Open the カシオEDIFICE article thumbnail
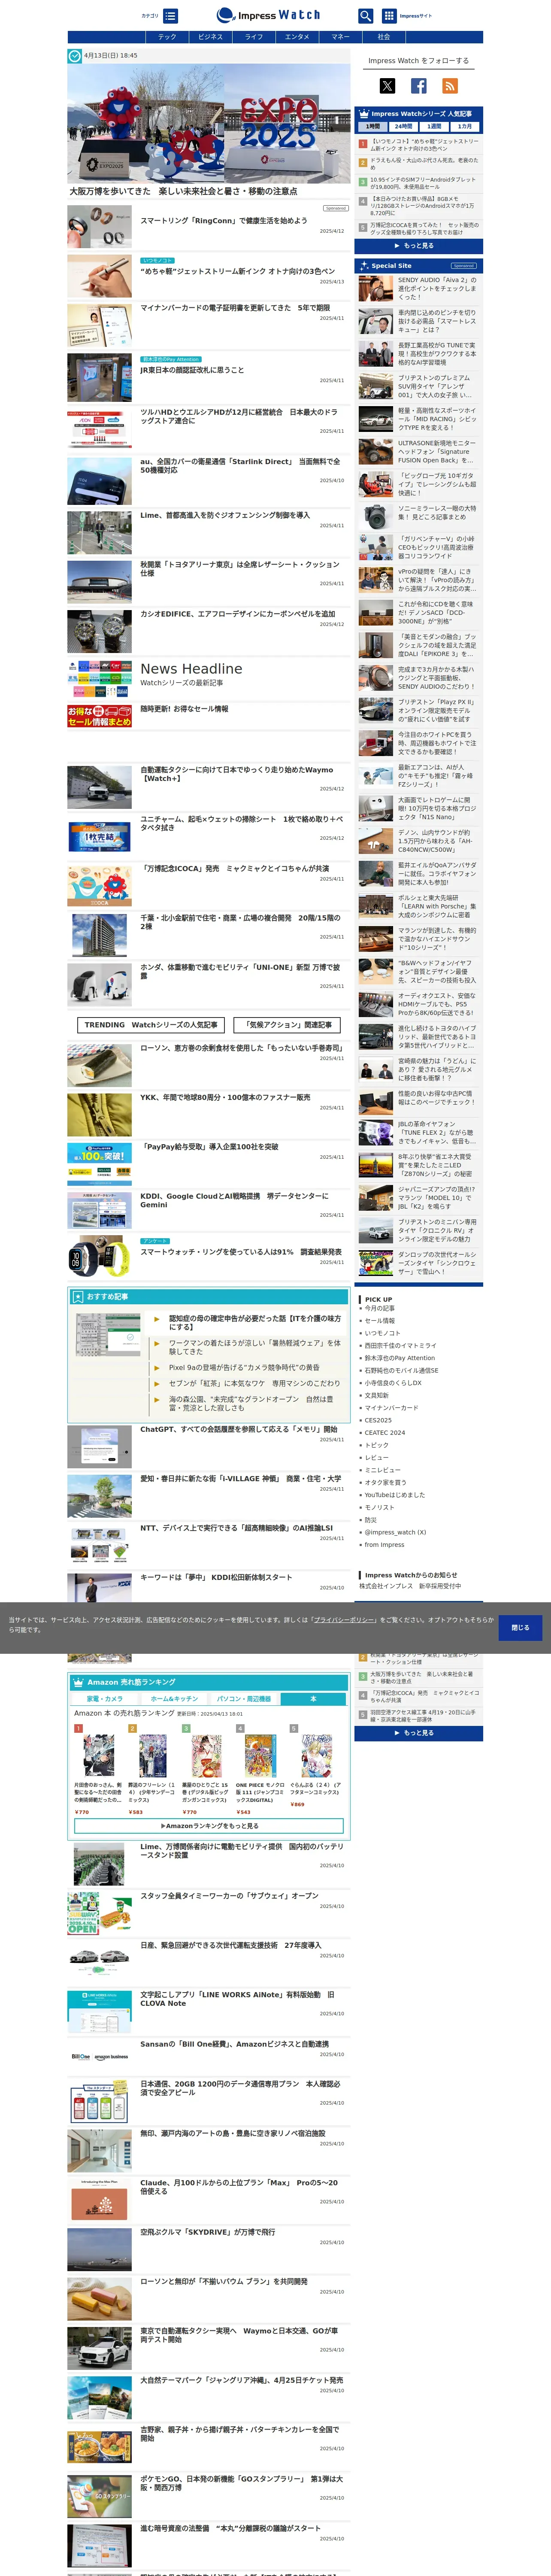Screen dimensions: 551x2576 click(99, 632)
